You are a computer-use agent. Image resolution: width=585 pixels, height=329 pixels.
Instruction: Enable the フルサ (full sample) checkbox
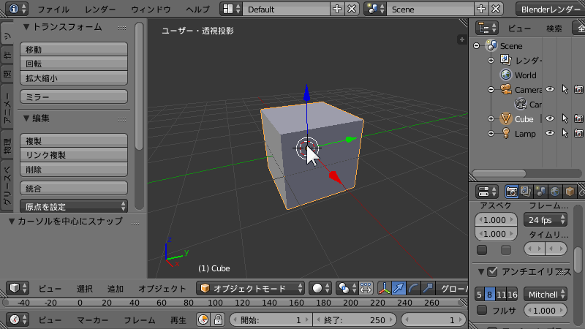pos(481,310)
